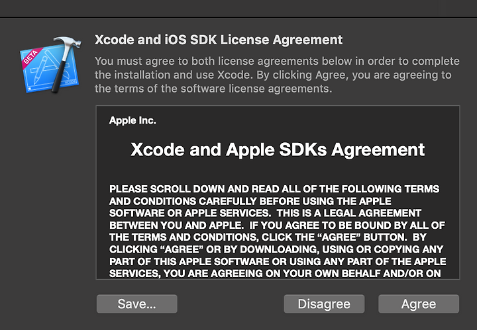Click the 'PART OF THIS APPLE SOFTWARE' line
Image resolution: width=477 pixels, height=330 pixels.
click(x=278, y=261)
